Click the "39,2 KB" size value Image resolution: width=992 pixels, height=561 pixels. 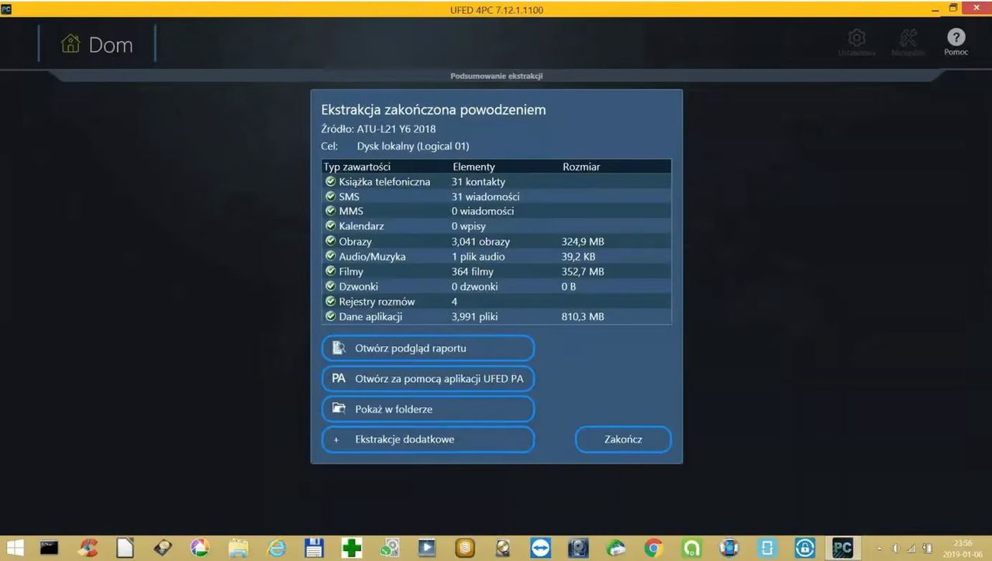click(578, 256)
